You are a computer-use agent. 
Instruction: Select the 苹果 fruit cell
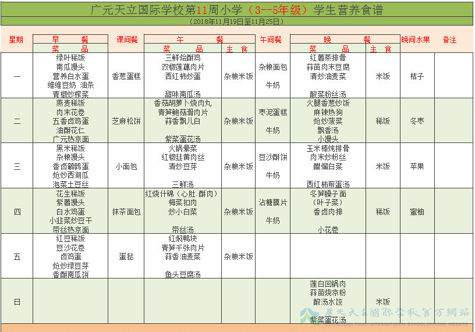417,166
